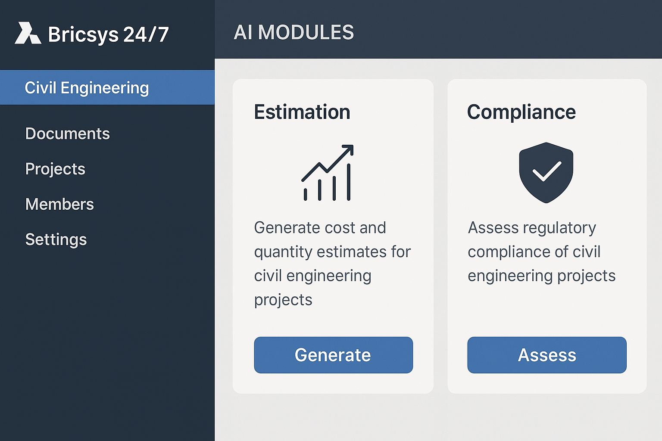Click the Estimation description text
The width and height of the screenshot is (662, 441).
(332, 264)
